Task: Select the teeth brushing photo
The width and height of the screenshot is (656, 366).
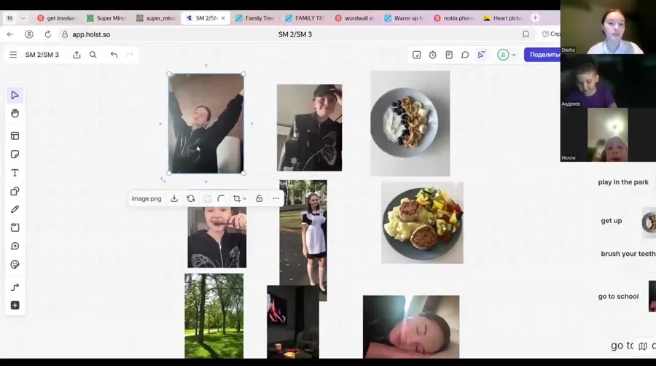Action: (216, 237)
